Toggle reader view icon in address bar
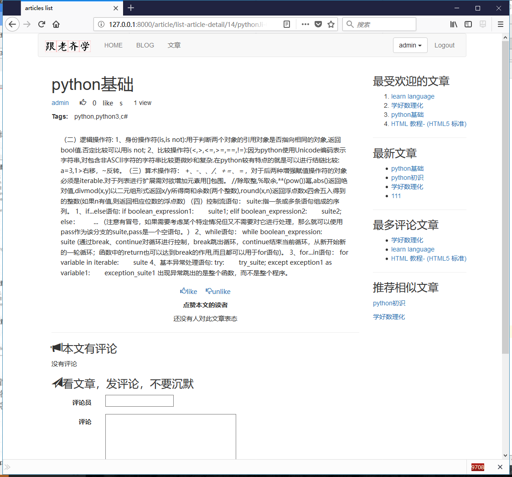 tap(287, 25)
